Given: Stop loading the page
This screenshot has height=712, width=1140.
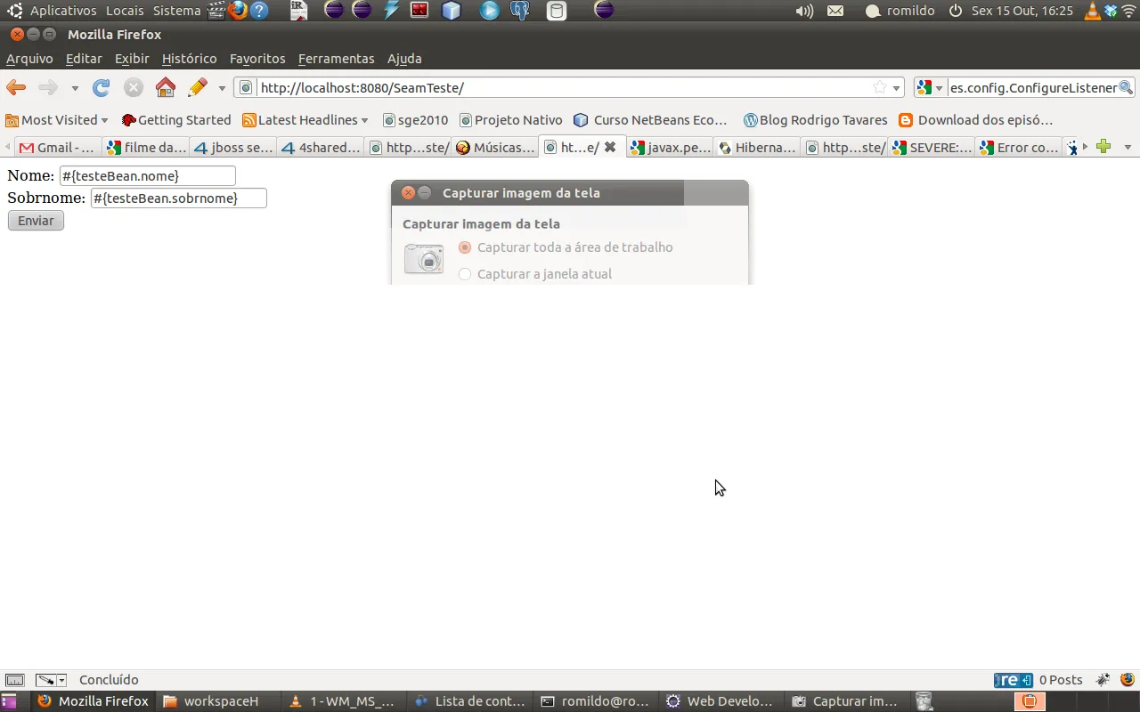Looking at the screenshot, I should pyautogui.click(x=134, y=87).
